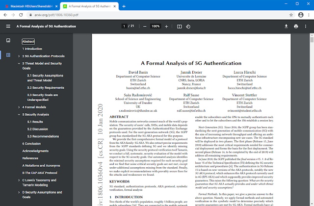
Task: Open a new browser tab
Action: point(124,6)
